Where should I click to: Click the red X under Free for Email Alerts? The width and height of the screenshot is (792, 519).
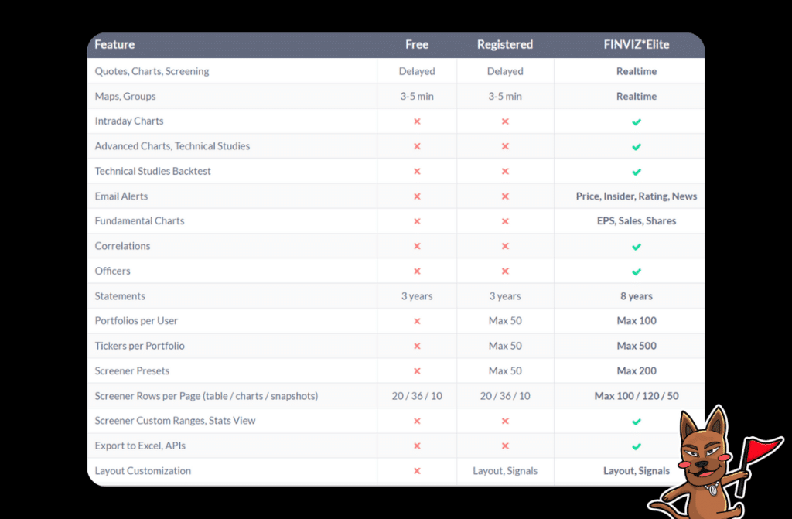click(417, 196)
